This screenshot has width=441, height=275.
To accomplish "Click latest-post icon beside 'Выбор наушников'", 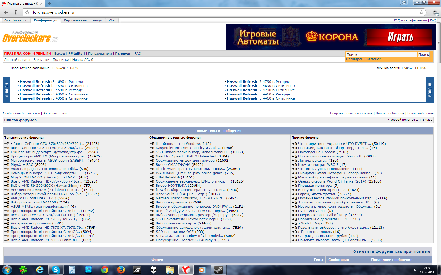I will pos(152,202).
